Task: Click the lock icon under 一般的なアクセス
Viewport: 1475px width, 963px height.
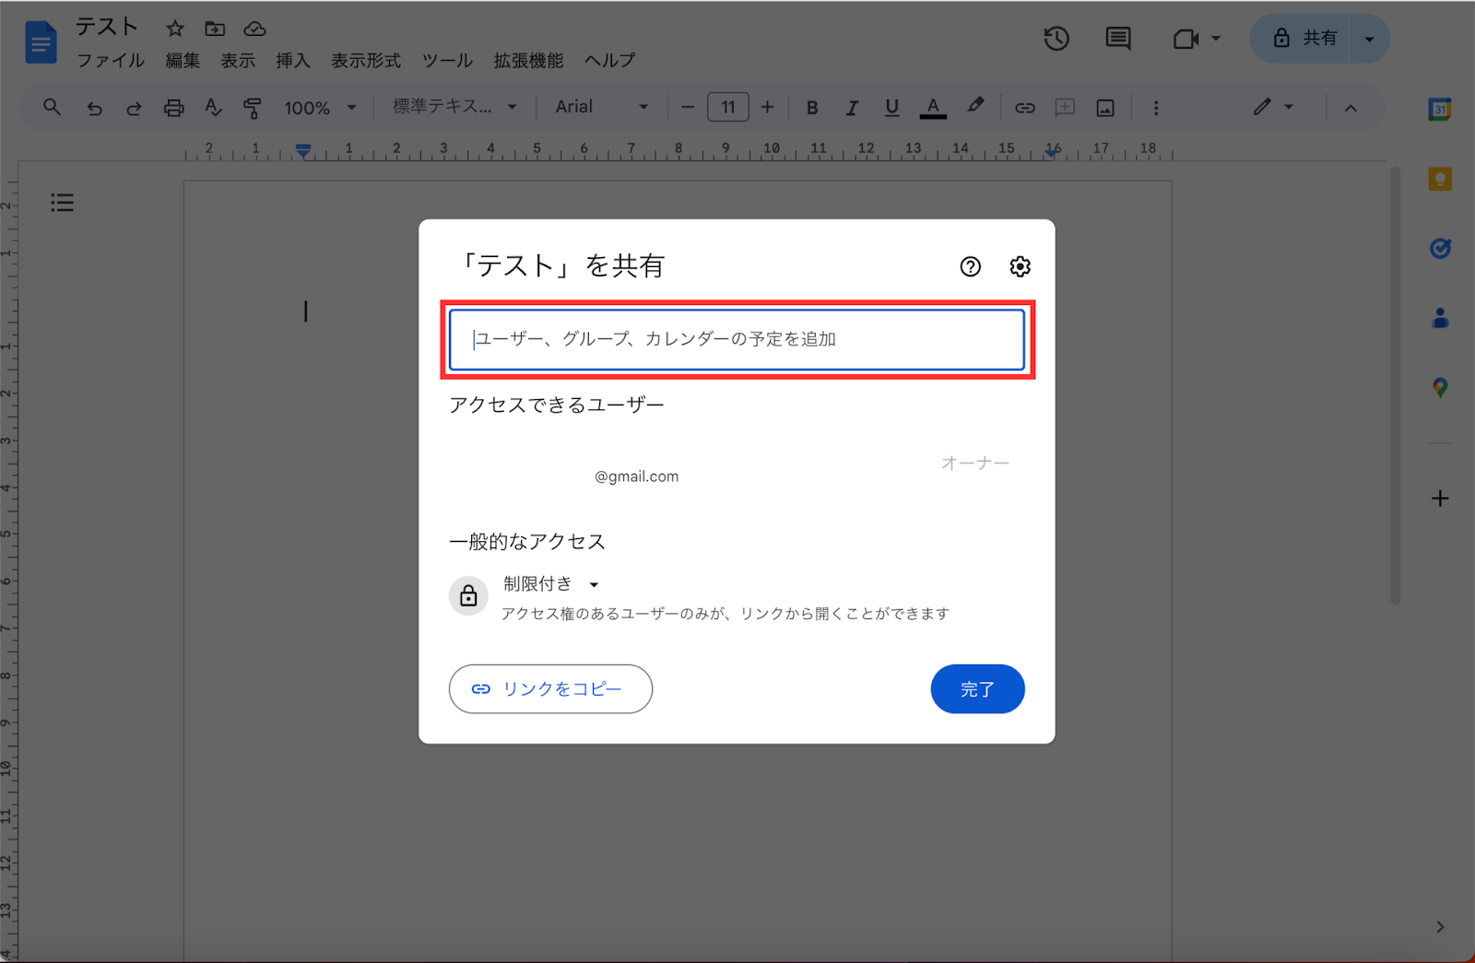Action: pos(468,596)
